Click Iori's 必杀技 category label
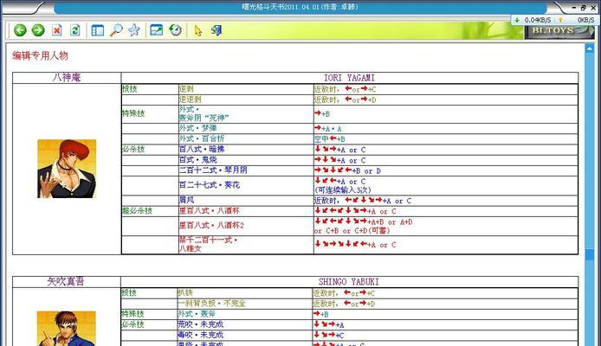 click(133, 150)
